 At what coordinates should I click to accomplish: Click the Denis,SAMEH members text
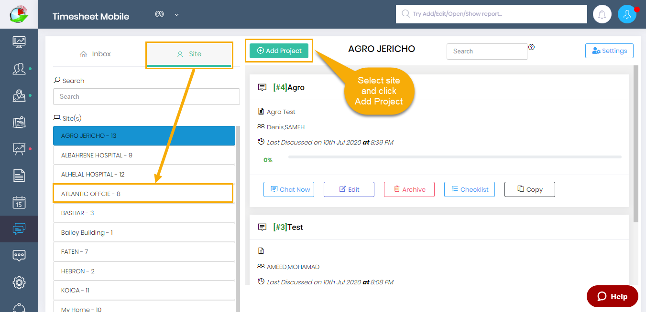[286, 127]
